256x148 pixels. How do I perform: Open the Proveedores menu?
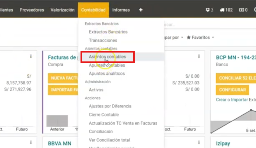pos(32,10)
